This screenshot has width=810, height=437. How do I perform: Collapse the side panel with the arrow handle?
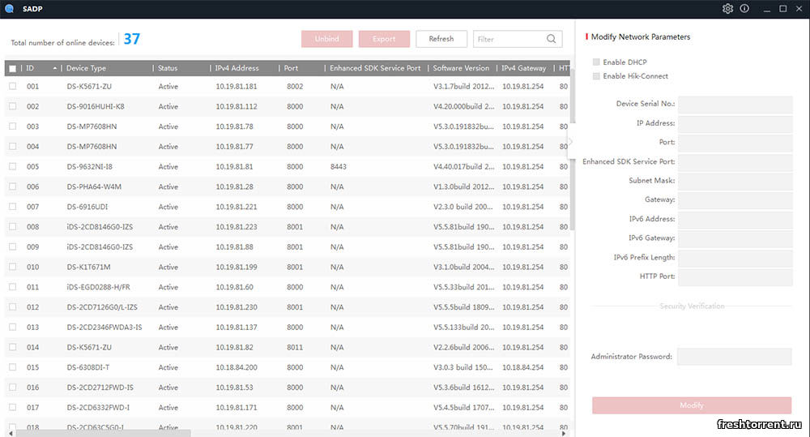(571, 142)
